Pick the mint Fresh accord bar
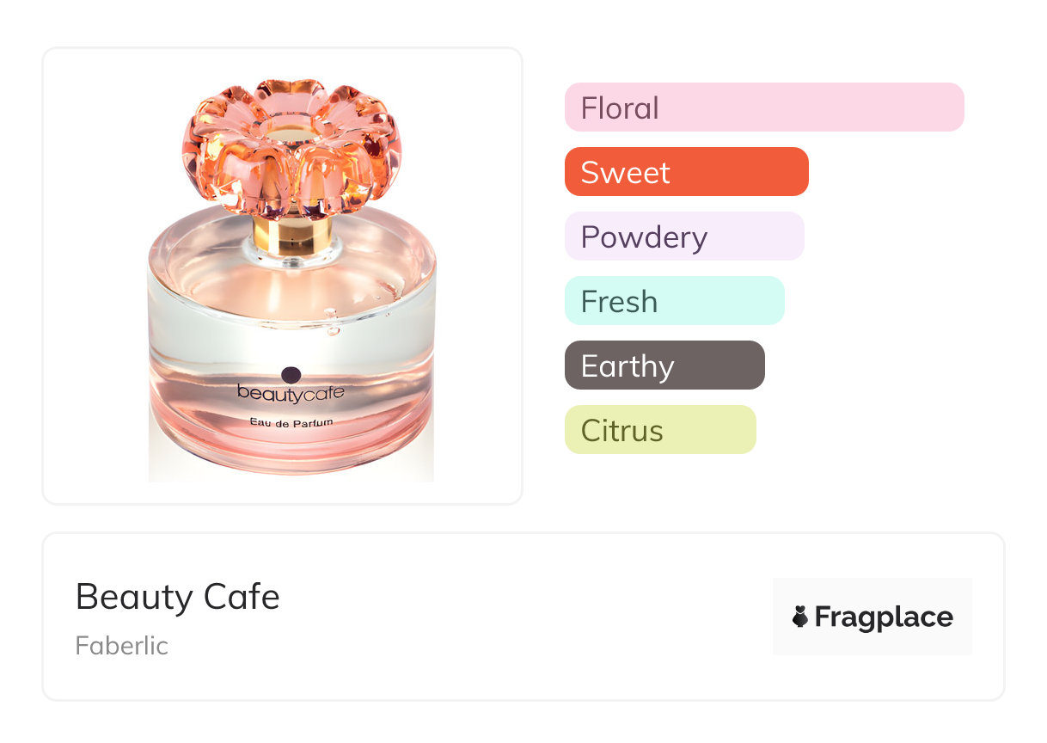The width and height of the screenshot is (1047, 743). click(x=674, y=301)
